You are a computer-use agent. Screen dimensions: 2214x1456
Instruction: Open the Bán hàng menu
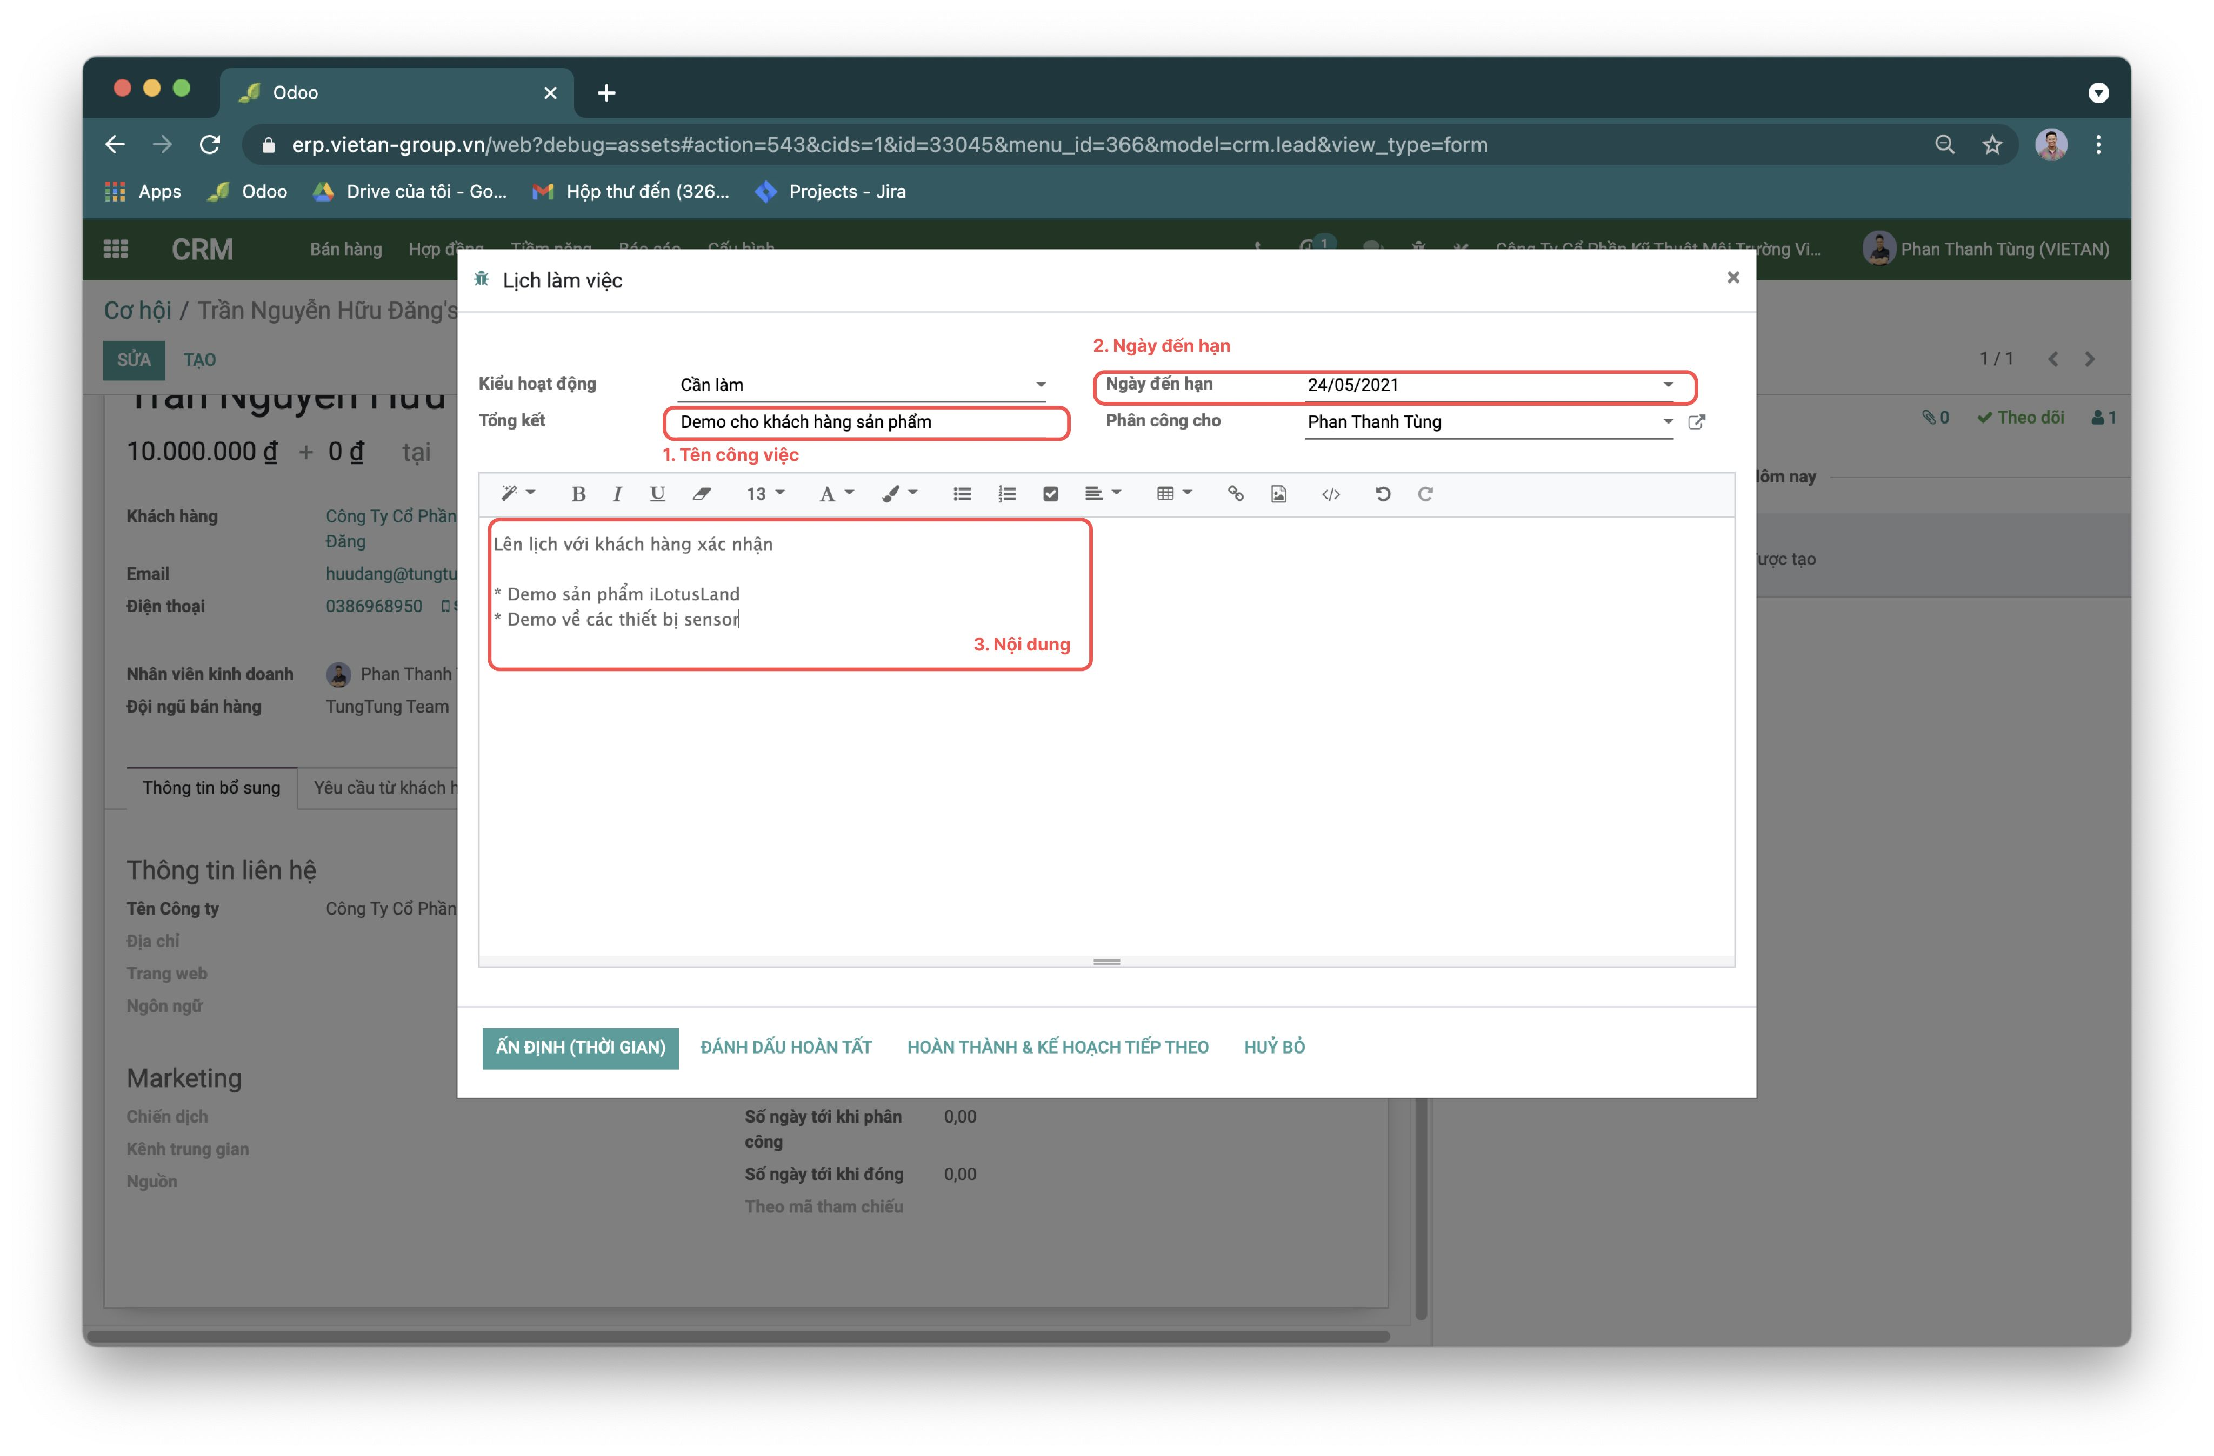tap(345, 249)
